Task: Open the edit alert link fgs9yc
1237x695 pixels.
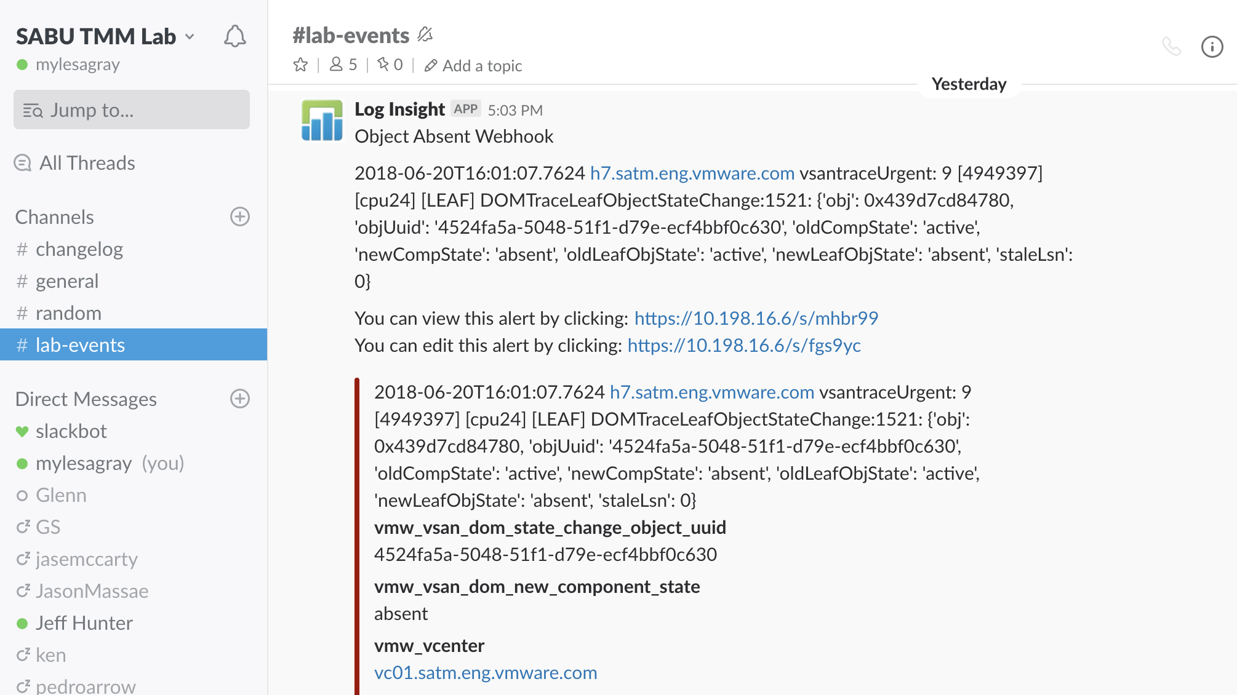Action: pyautogui.click(x=743, y=345)
